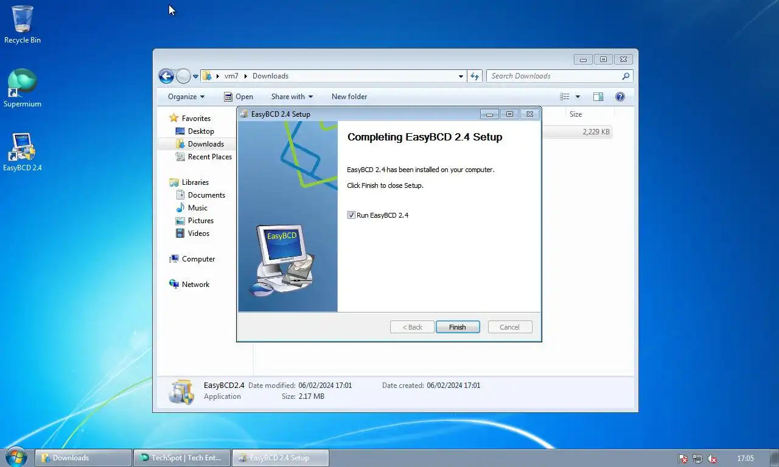Click the Downloads breadcrumb in address bar
Screen dimensions: 779x467
tap(270, 76)
